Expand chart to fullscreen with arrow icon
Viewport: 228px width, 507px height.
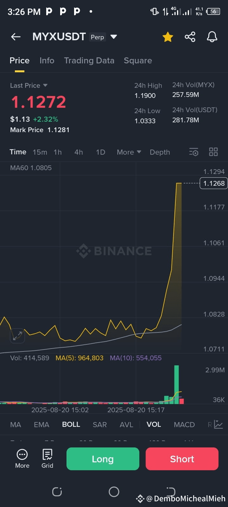click(17, 336)
